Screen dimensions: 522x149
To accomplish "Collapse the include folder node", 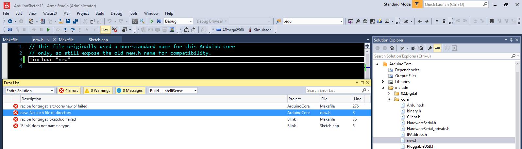I will pos(383,88).
